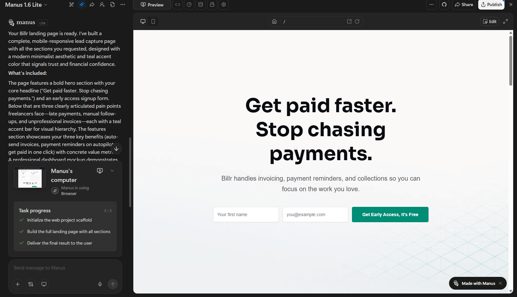Open the top bar more options menu
This screenshot has width=517, height=297.
point(431,4)
